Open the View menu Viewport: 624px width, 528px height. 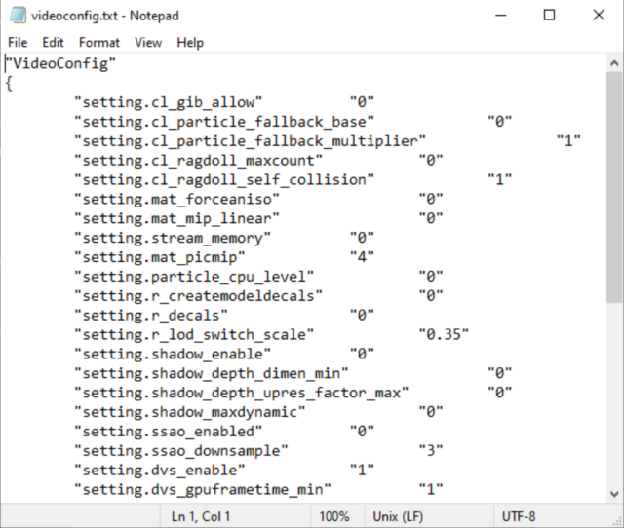[x=148, y=43]
